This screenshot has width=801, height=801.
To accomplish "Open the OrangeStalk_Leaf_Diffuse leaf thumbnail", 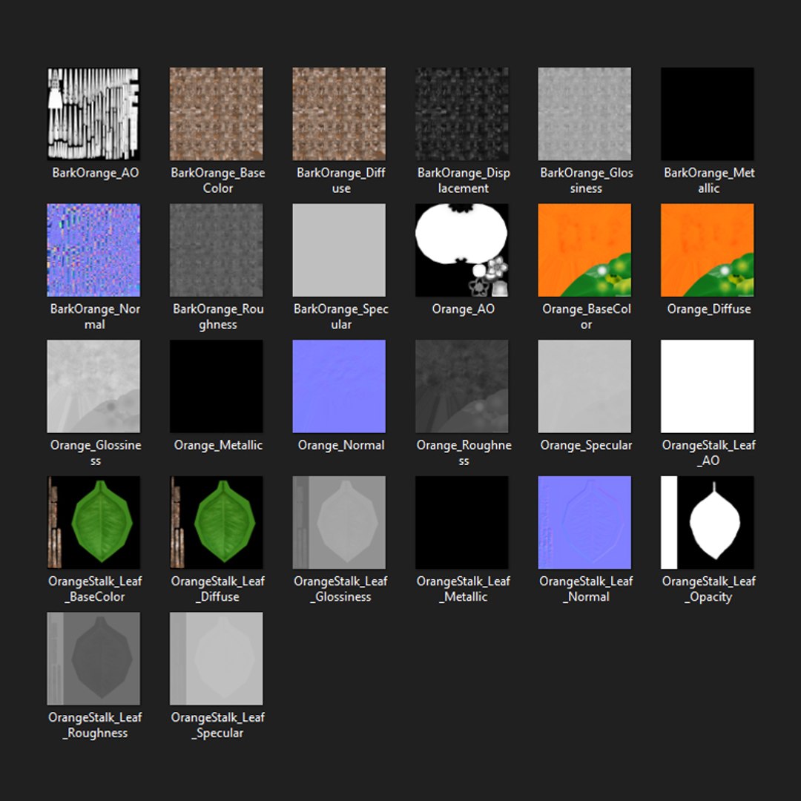I will [x=217, y=523].
